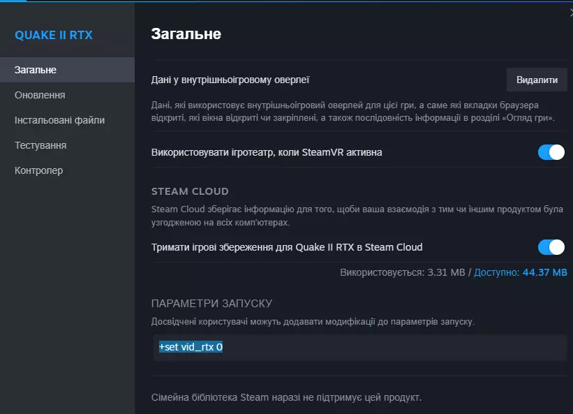Click the Використовувати ігротеатр label
This screenshot has height=414, width=573.
(267, 152)
